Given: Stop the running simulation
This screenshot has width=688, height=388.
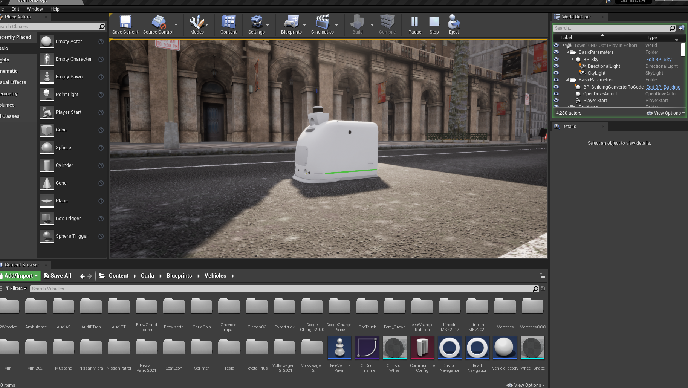Looking at the screenshot, I should point(434,24).
